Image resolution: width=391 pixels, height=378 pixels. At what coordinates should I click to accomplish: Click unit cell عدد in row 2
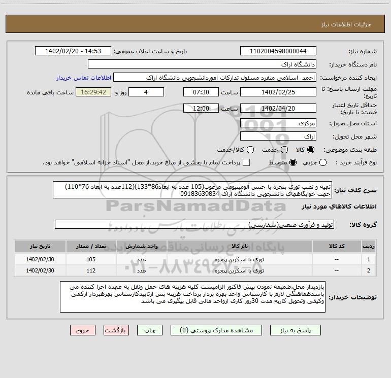(x=141, y=270)
